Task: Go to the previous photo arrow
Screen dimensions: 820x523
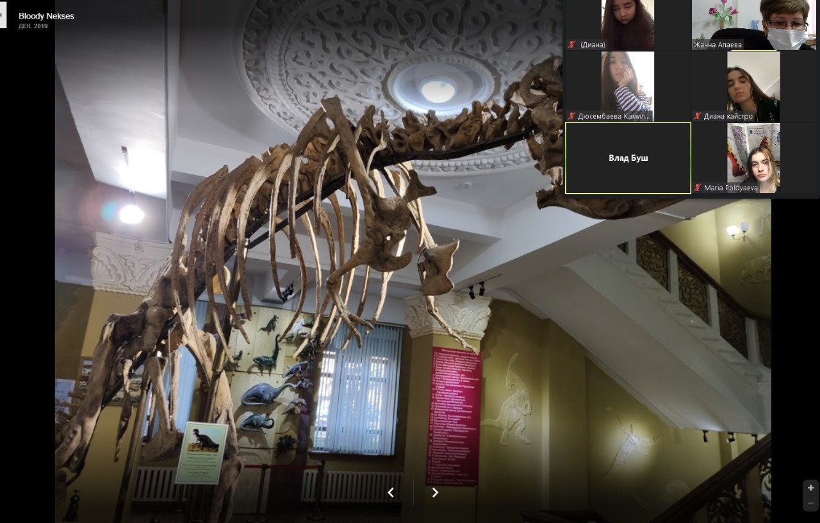Action: [x=391, y=492]
